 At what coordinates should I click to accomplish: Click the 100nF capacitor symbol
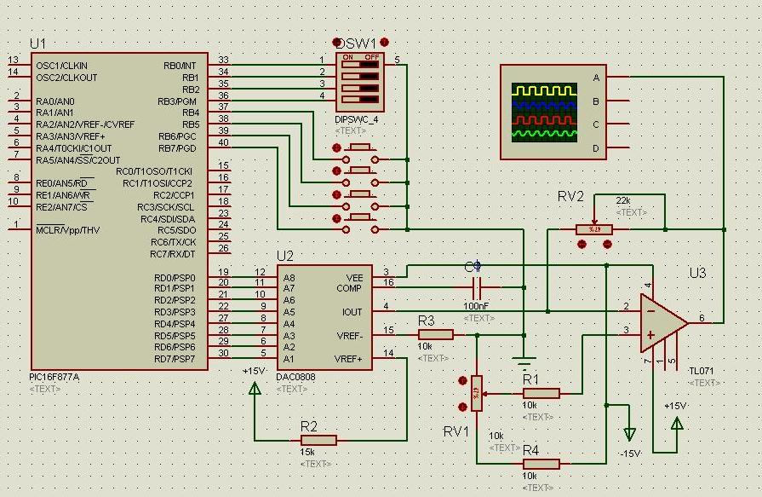point(477,287)
